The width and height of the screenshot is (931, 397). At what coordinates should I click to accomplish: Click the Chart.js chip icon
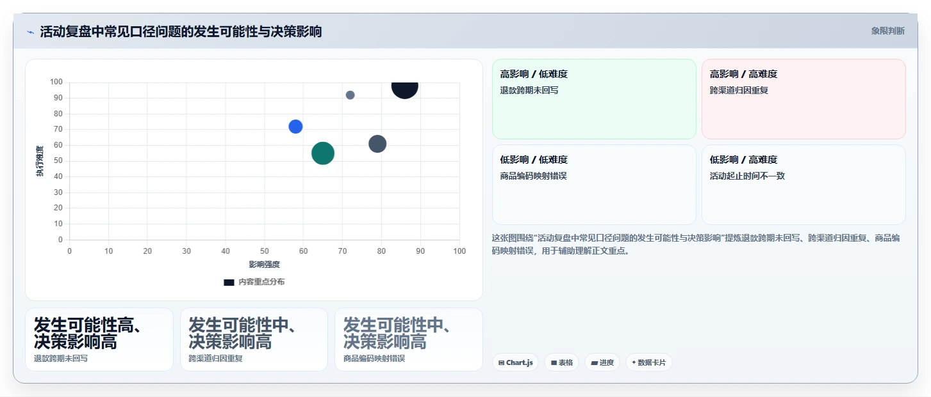coord(501,363)
